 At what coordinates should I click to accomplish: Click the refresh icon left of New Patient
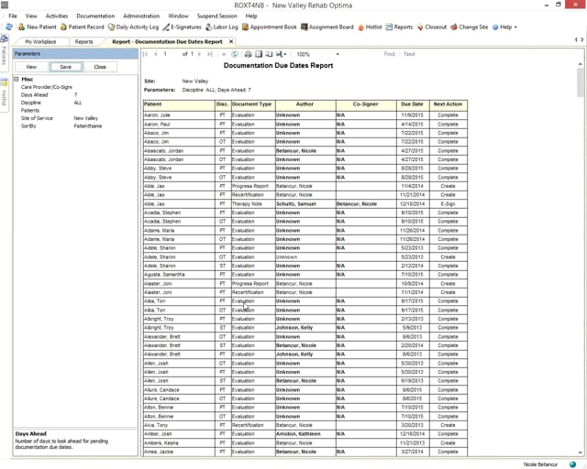click(8, 27)
